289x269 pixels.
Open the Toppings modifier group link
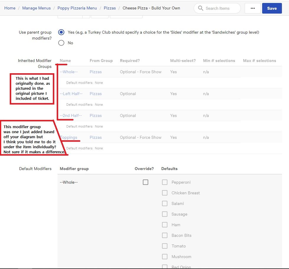pos(69,137)
